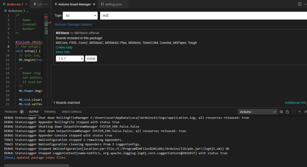Click the M5Stack package title

click(x=62, y=33)
